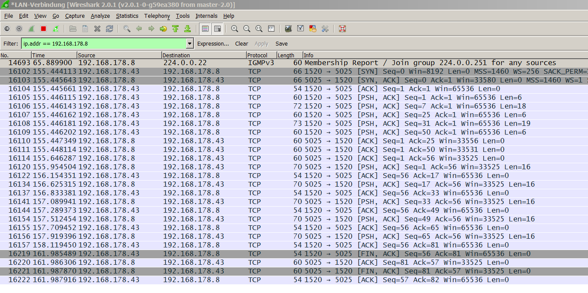Image resolution: width=588 pixels, height=293 pixels.
Task: Select packet 16222 last ACK row
Action: tap(294, 280)
